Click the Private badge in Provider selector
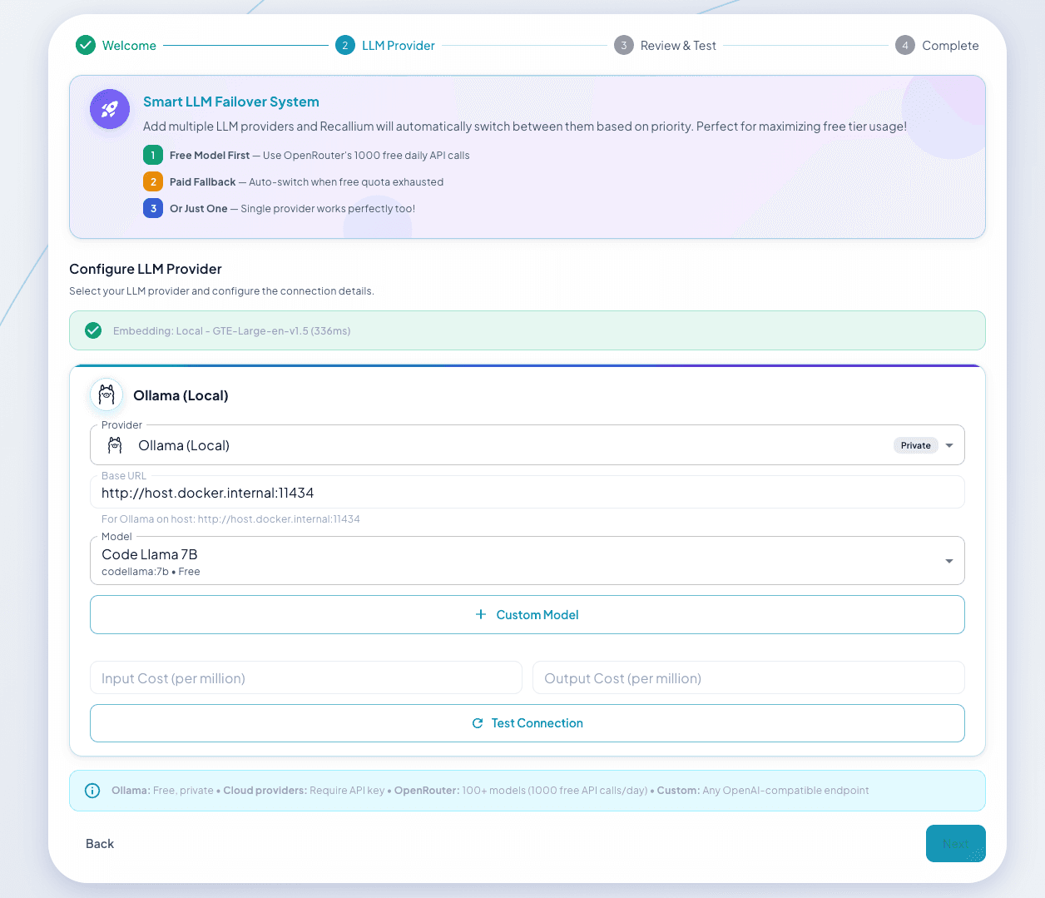The image size is (1045, 898). pyautogui.click(x=915, y=445)
